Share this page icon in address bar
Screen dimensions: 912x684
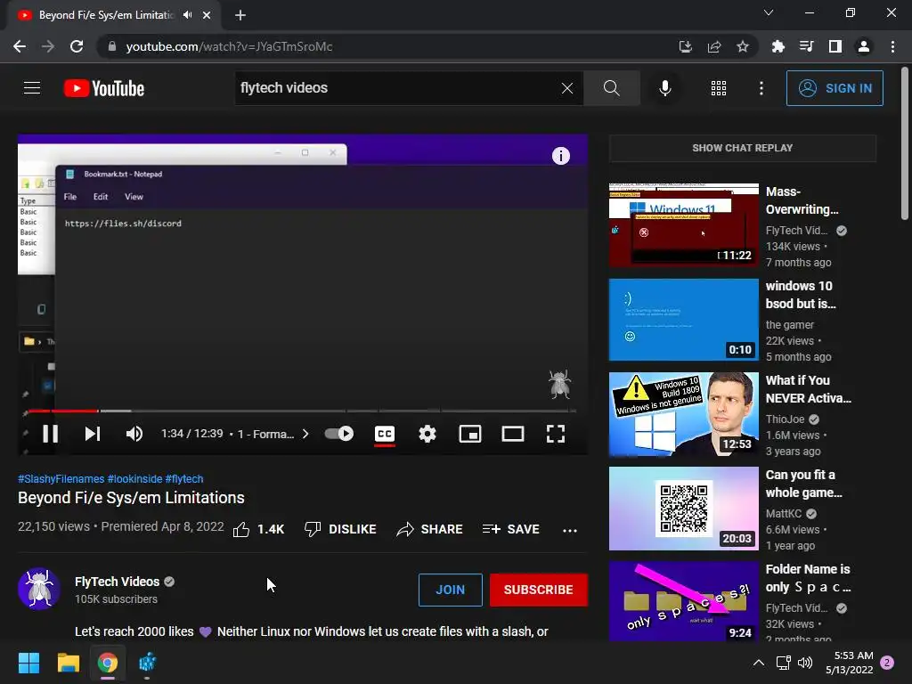tap(714, 46)
